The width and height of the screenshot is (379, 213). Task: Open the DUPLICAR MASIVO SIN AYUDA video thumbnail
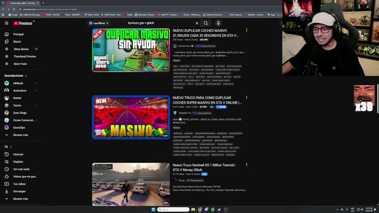point(131,50)
